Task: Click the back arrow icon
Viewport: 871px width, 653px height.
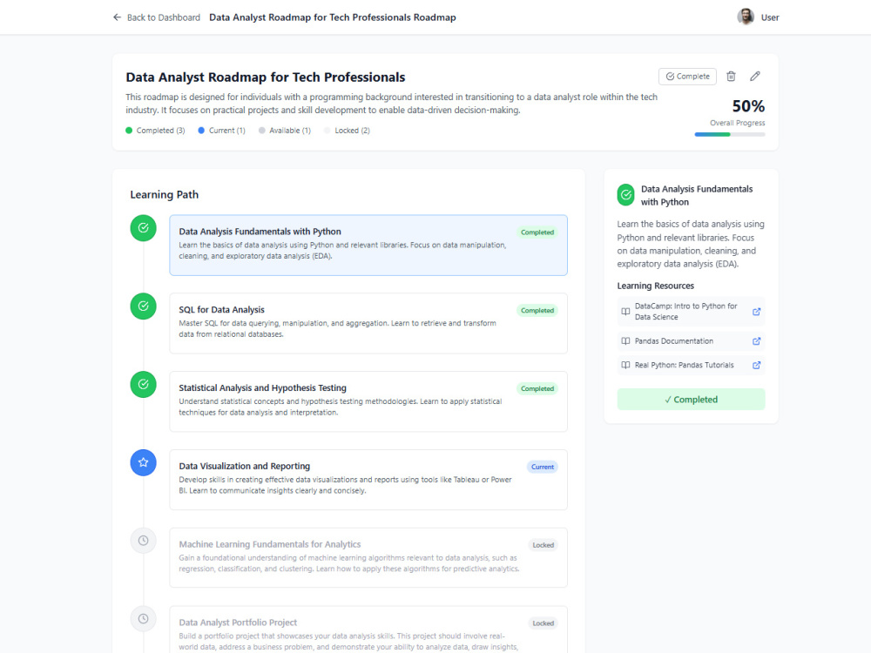Action: (117, 17)
